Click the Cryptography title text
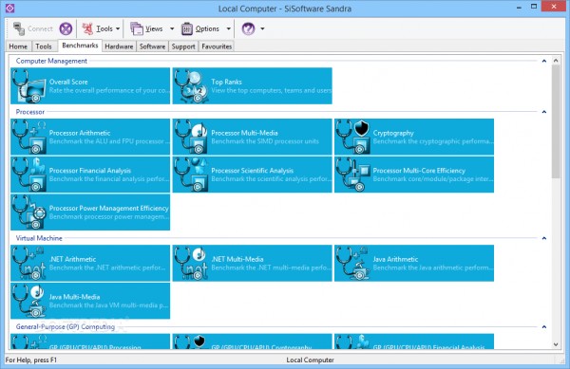This screenshot has height=369, width=570. pos(393,133)
